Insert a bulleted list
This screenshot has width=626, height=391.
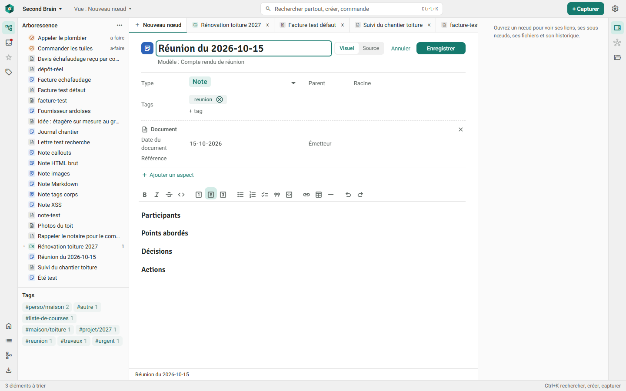pos(240,195)
